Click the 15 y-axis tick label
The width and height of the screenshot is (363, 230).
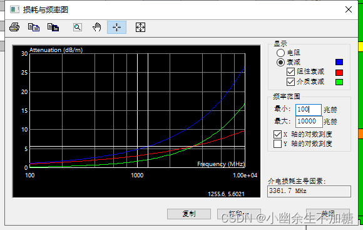pyautogui.click(x=24, y=111)
